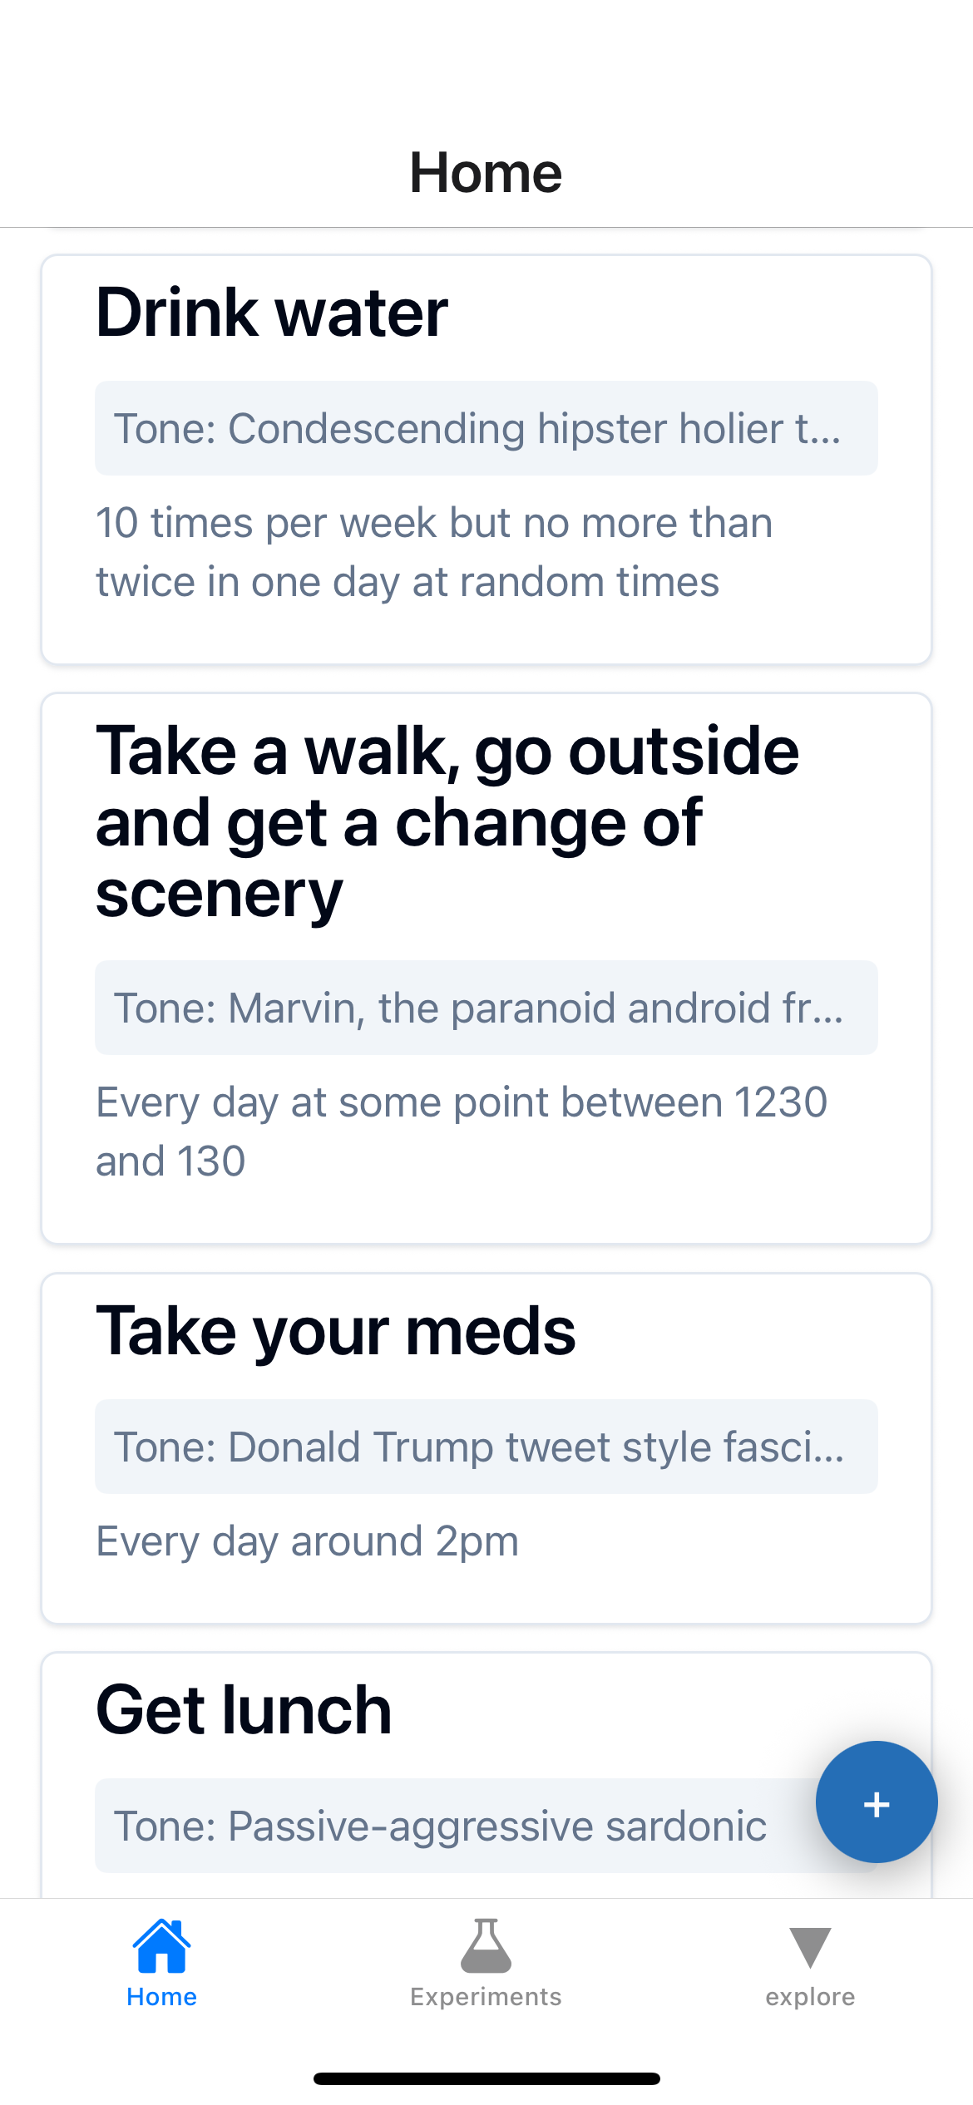Tap the schedule text Every day around 2pm
This screenshot has height=2105, width=973.
[x=306, y=1541]
